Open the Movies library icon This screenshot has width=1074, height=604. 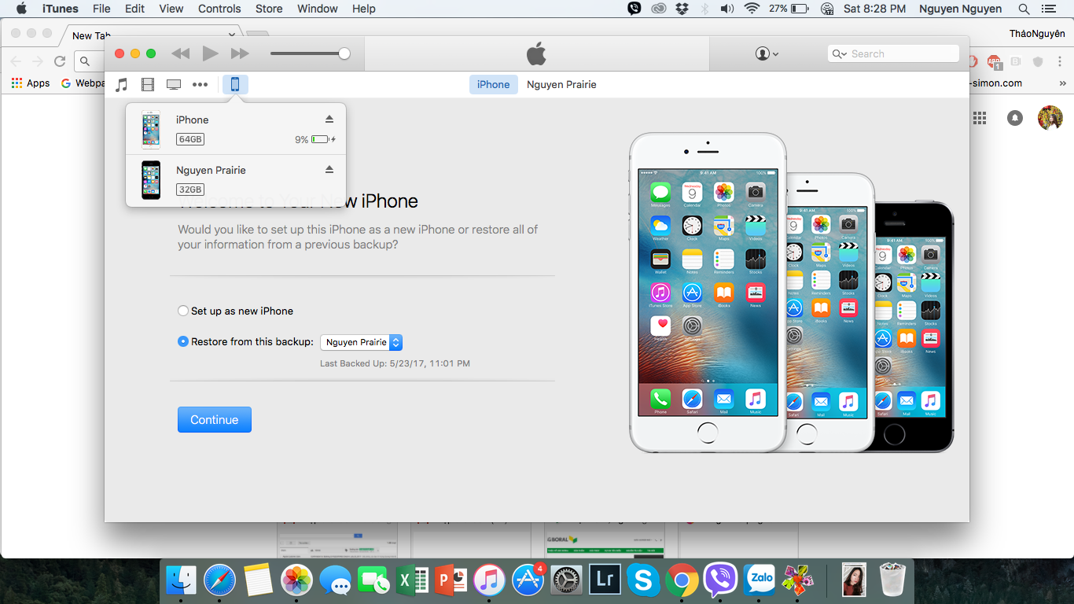[x=148, y=84]
